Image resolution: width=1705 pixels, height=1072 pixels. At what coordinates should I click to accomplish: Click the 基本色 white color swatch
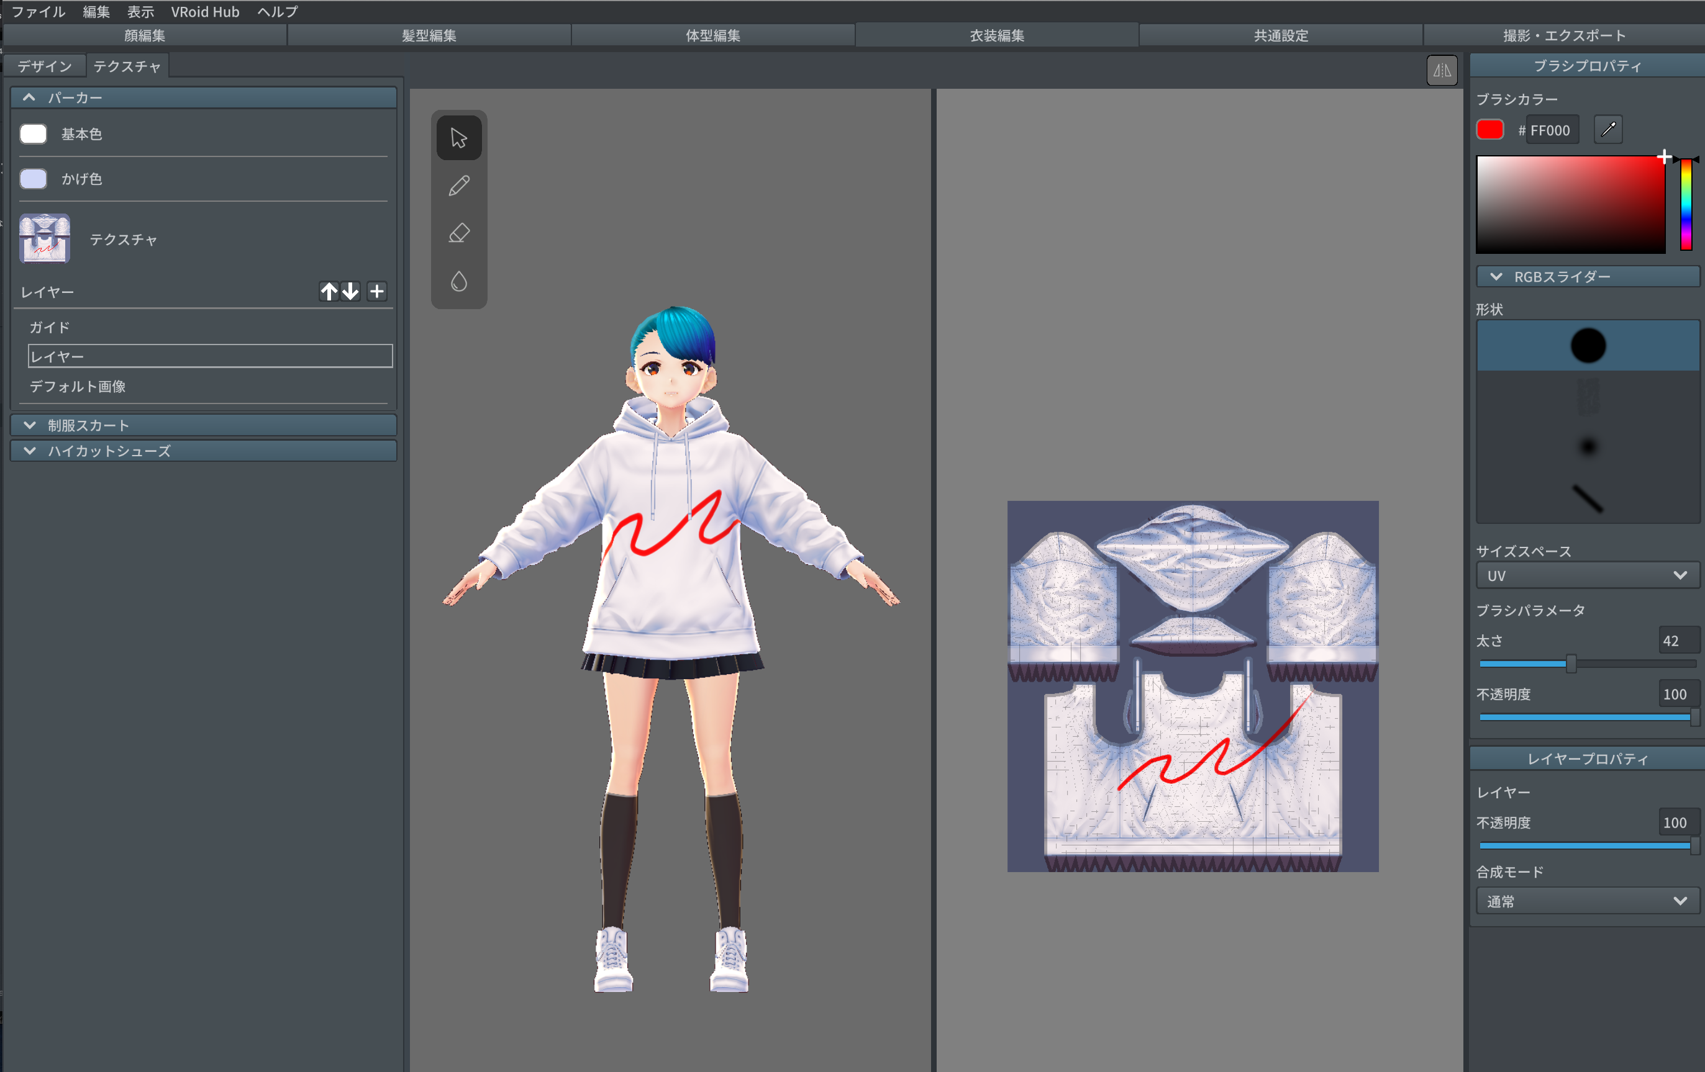[34, 133]
